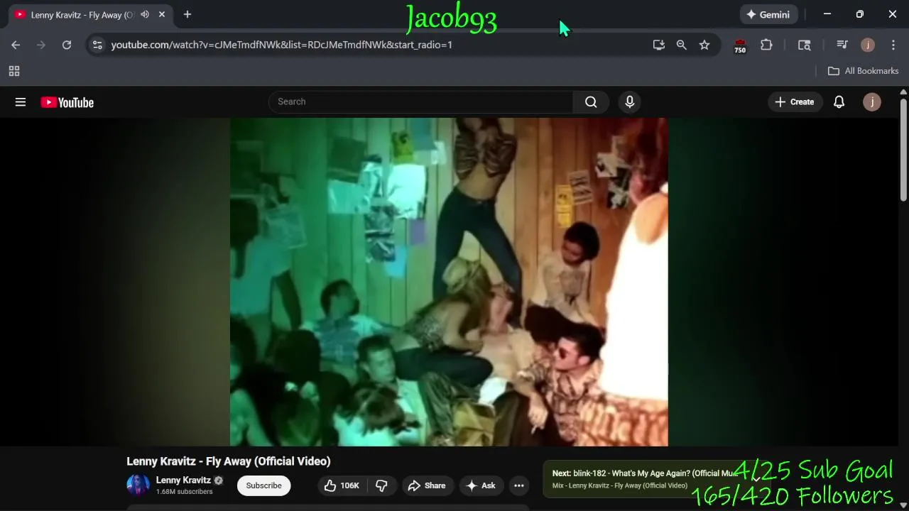Click the Ask button
Image resolution: width=909 pixels, height=511 pixels.
[481, 485]
